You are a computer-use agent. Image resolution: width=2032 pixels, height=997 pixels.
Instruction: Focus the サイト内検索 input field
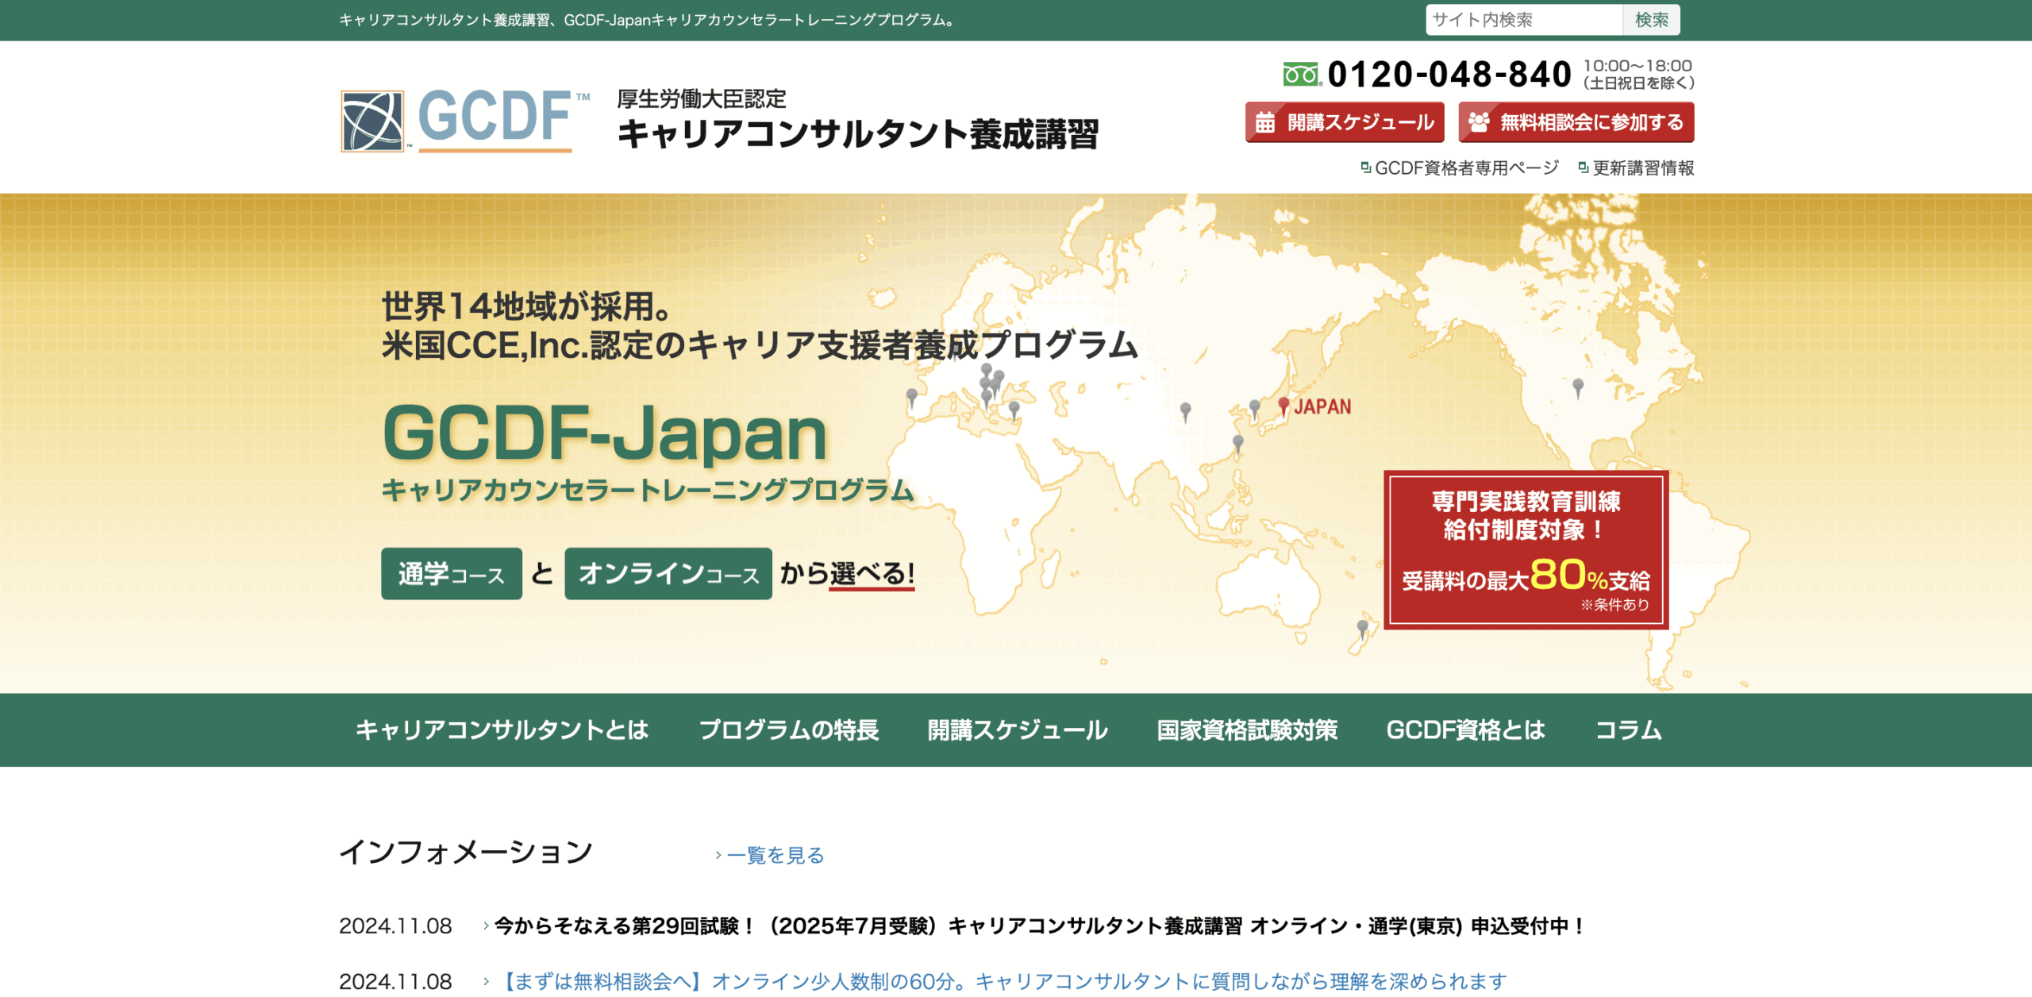point(1522,20)
